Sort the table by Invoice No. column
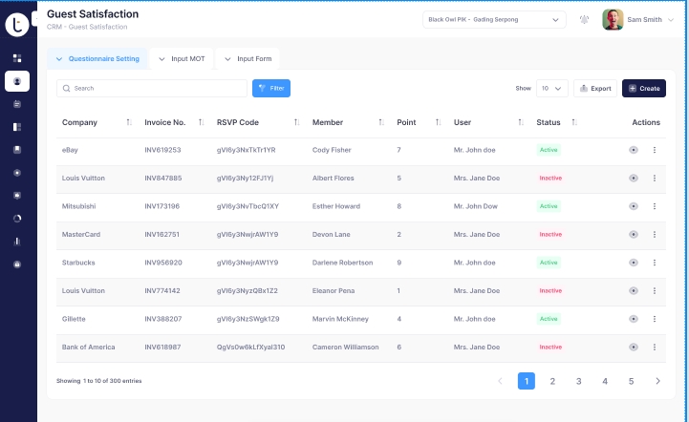This screenshot has width=689, height=422. [x=201, y=122]
